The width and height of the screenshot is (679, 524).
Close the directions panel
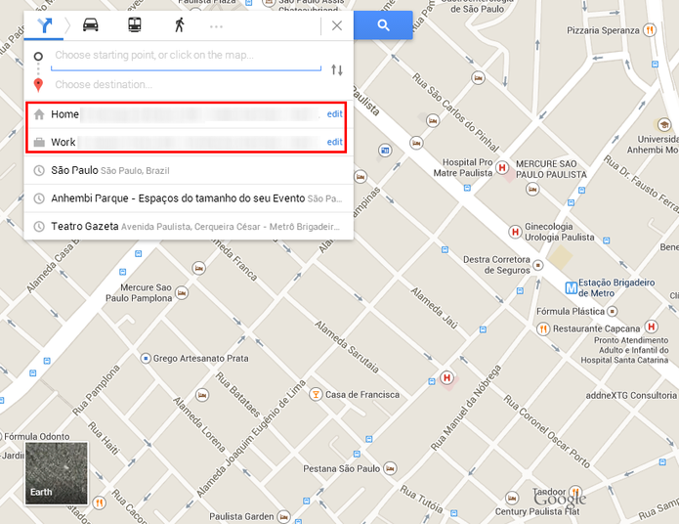(336, 25)
